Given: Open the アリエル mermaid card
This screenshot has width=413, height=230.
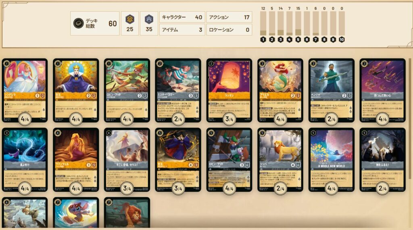Looking at the screenshot, I should pos(280,90).
